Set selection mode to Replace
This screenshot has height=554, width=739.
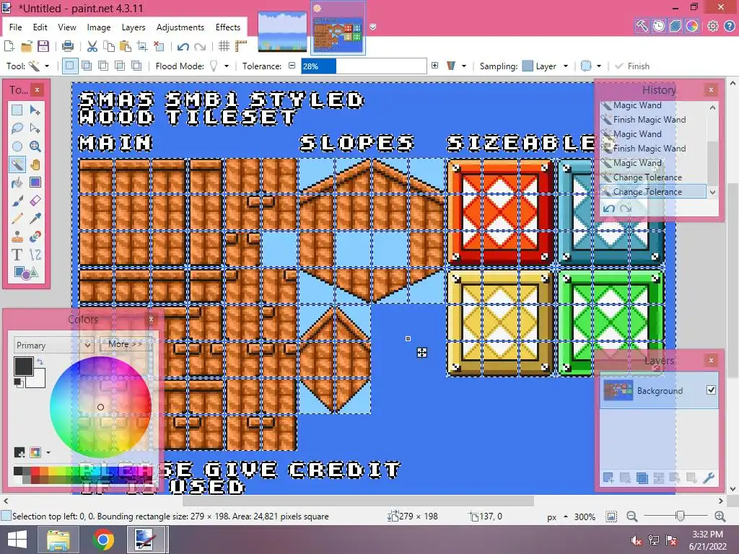[x=70, y=66]
